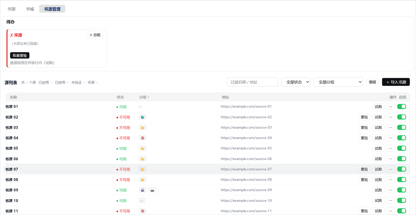Disable the 书源 01 enable switch
This screenshot has height=215, width=416.
click(402, 107)
